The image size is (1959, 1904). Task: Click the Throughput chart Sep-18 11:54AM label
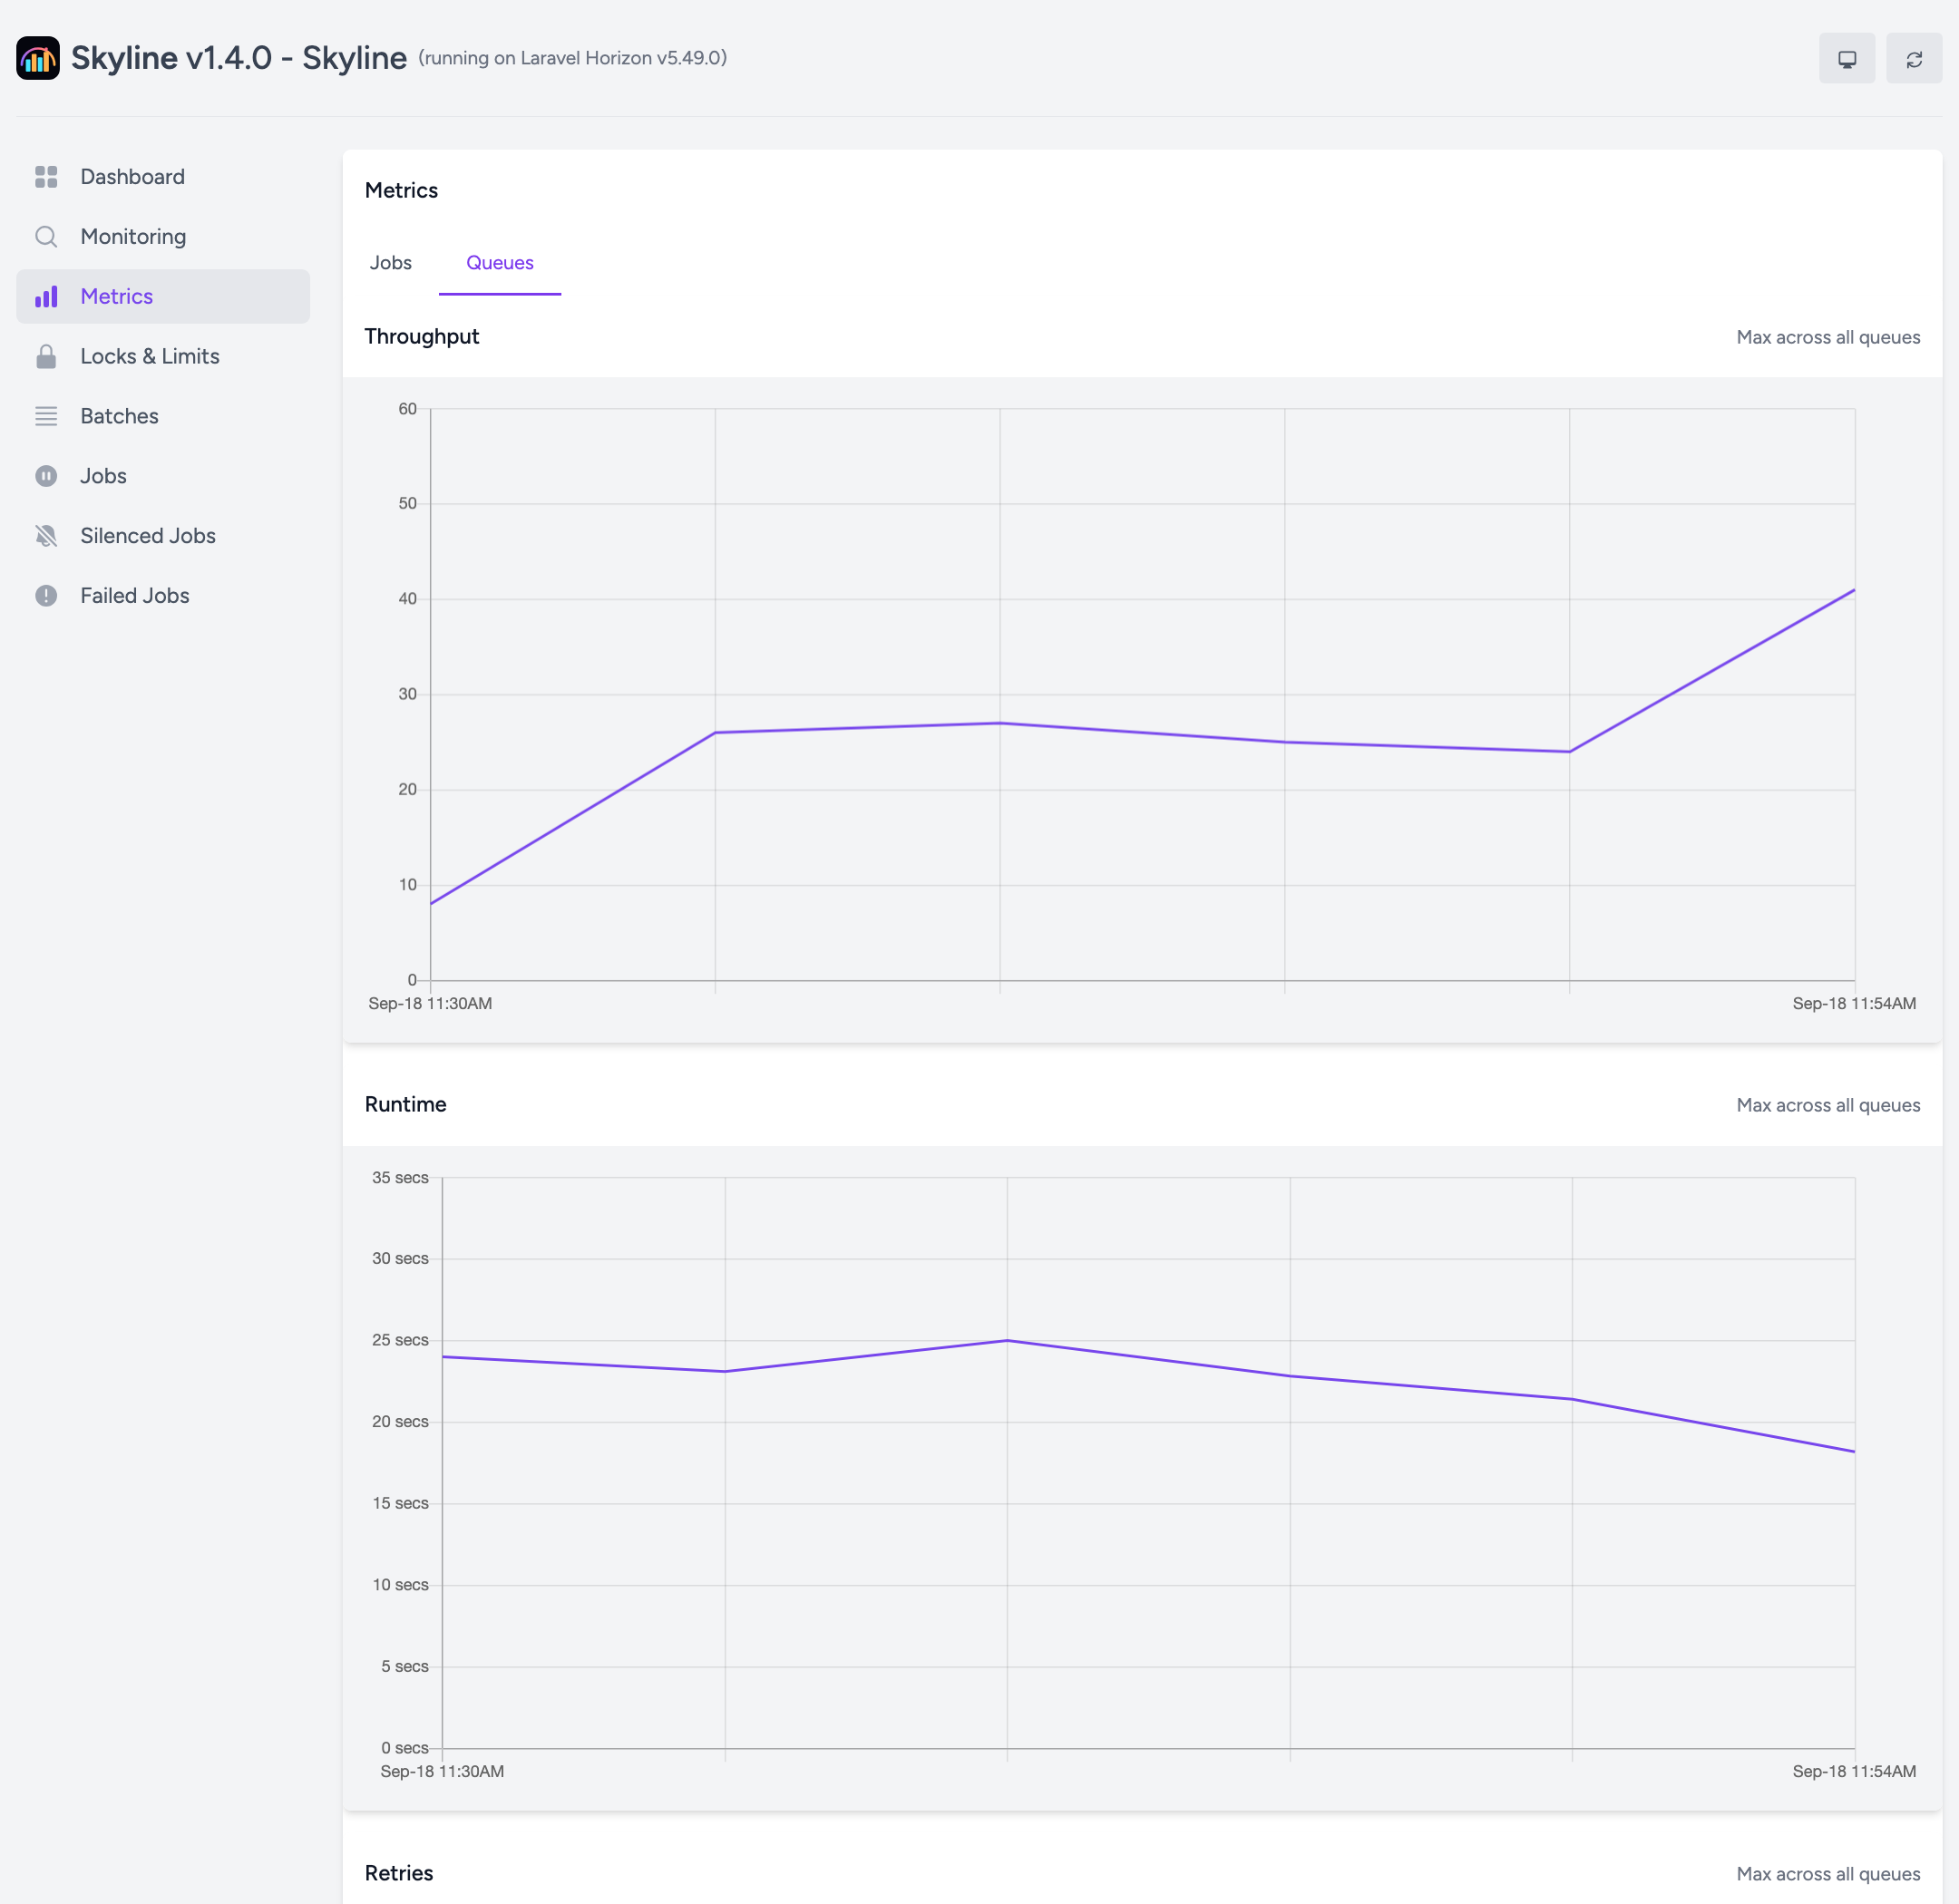coord(1854,1004)
